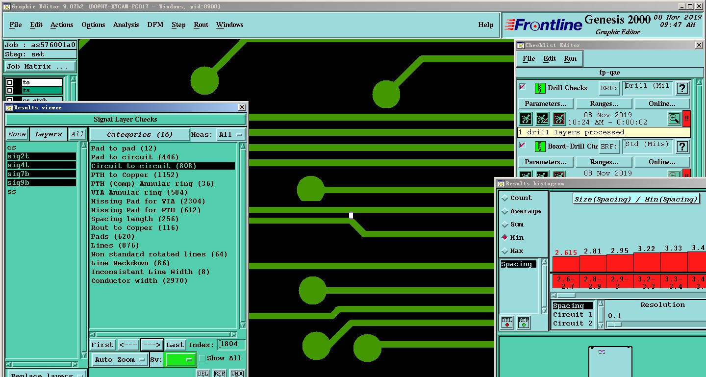The image size is (706, 377).
Task: Click the Drill Checks green drill icon
Action: (540, 88)
